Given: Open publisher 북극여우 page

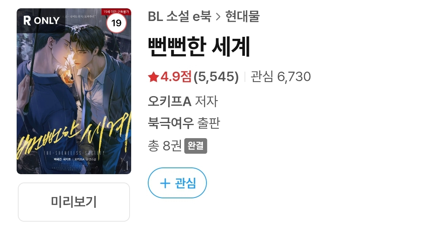Looking at the screenshot, I should click(x=170, y=123).
